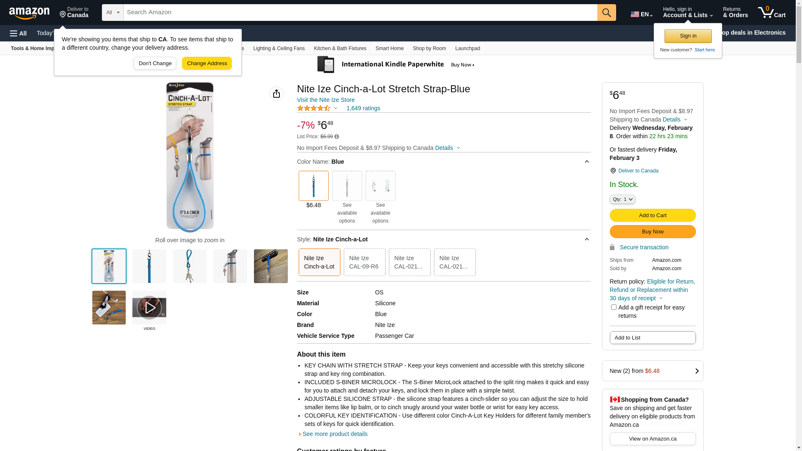Open Lighting & Ceiling Fans category

tap(279, 48)
